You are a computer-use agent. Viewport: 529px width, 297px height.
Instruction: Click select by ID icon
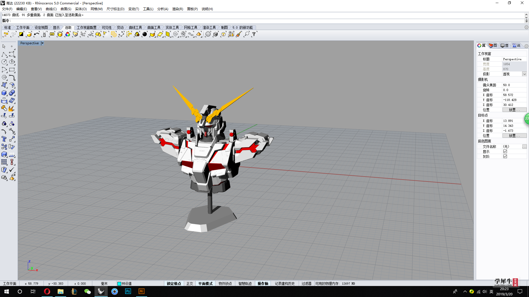tap(52, 34)
